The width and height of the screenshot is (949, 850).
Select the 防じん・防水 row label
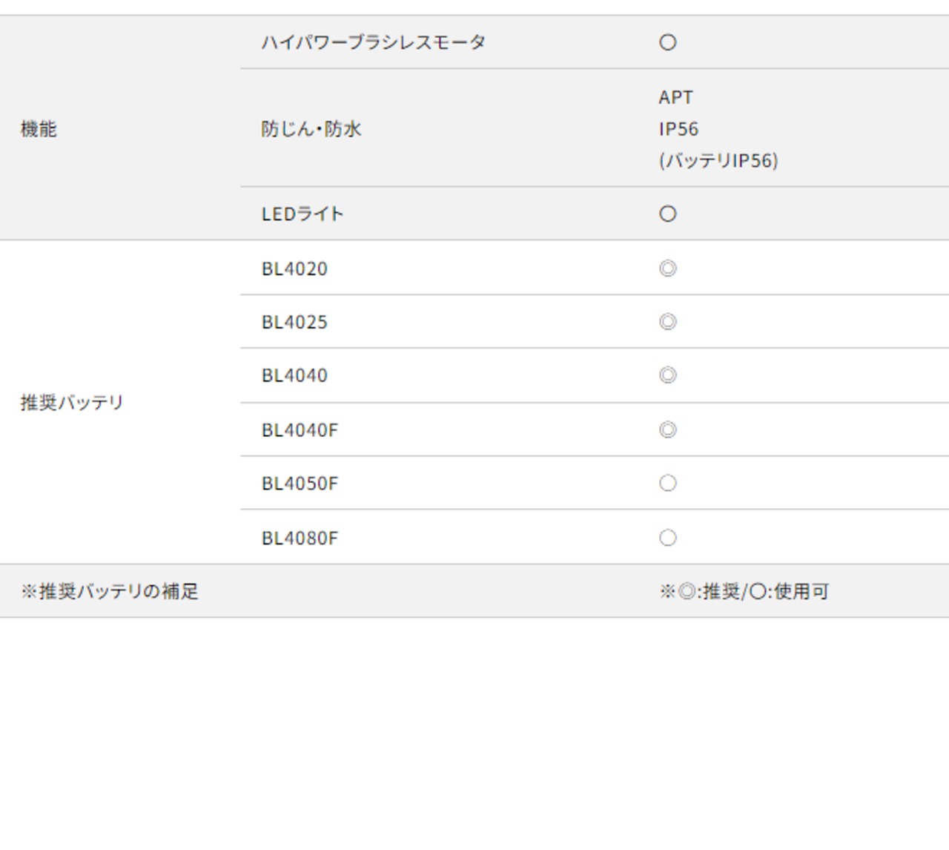coord(311,129)
